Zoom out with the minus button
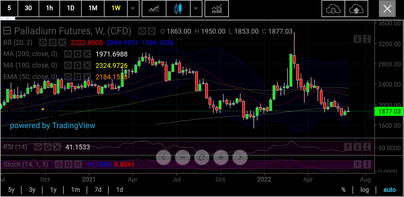Image resolution: width=404 pixels, height=197 pixels. (183, 157)
